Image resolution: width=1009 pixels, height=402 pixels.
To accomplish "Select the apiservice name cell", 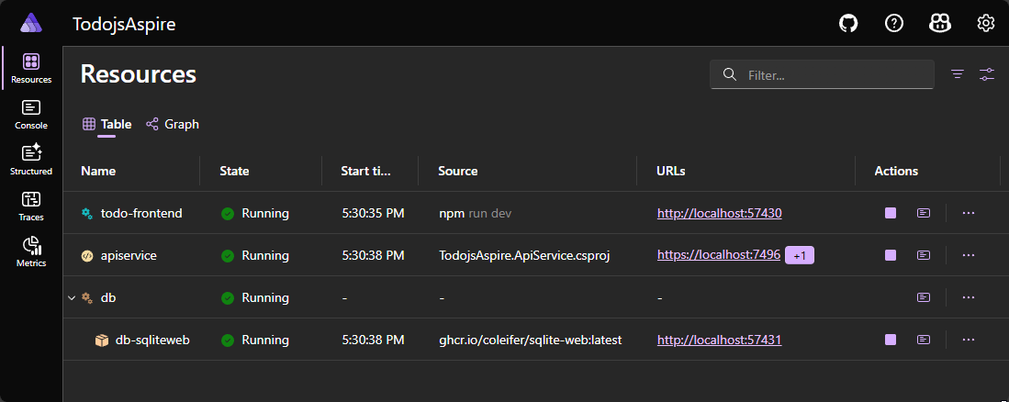I will (129, 255).
